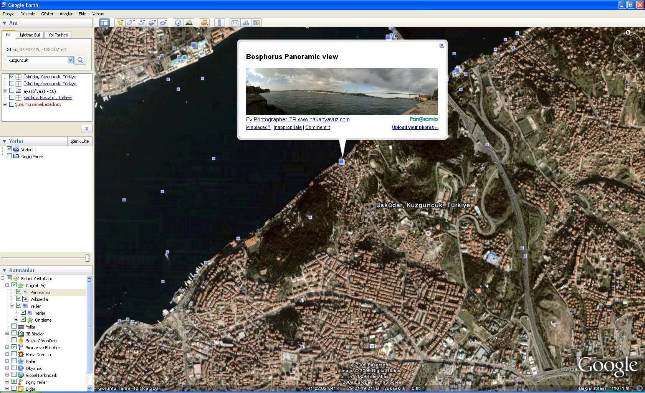The image size is (645, 393).
Task: Select the Add Image Overlay tool
Action: tap(152, 23)
